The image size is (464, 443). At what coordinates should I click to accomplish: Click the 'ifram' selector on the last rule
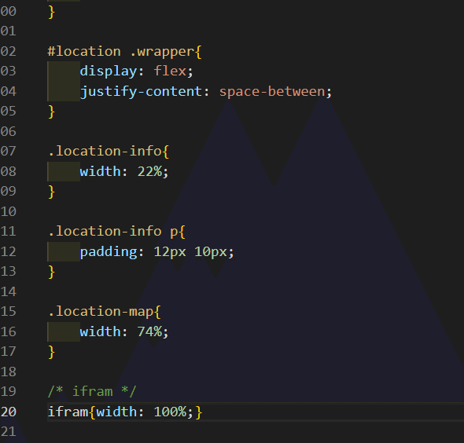68,412
